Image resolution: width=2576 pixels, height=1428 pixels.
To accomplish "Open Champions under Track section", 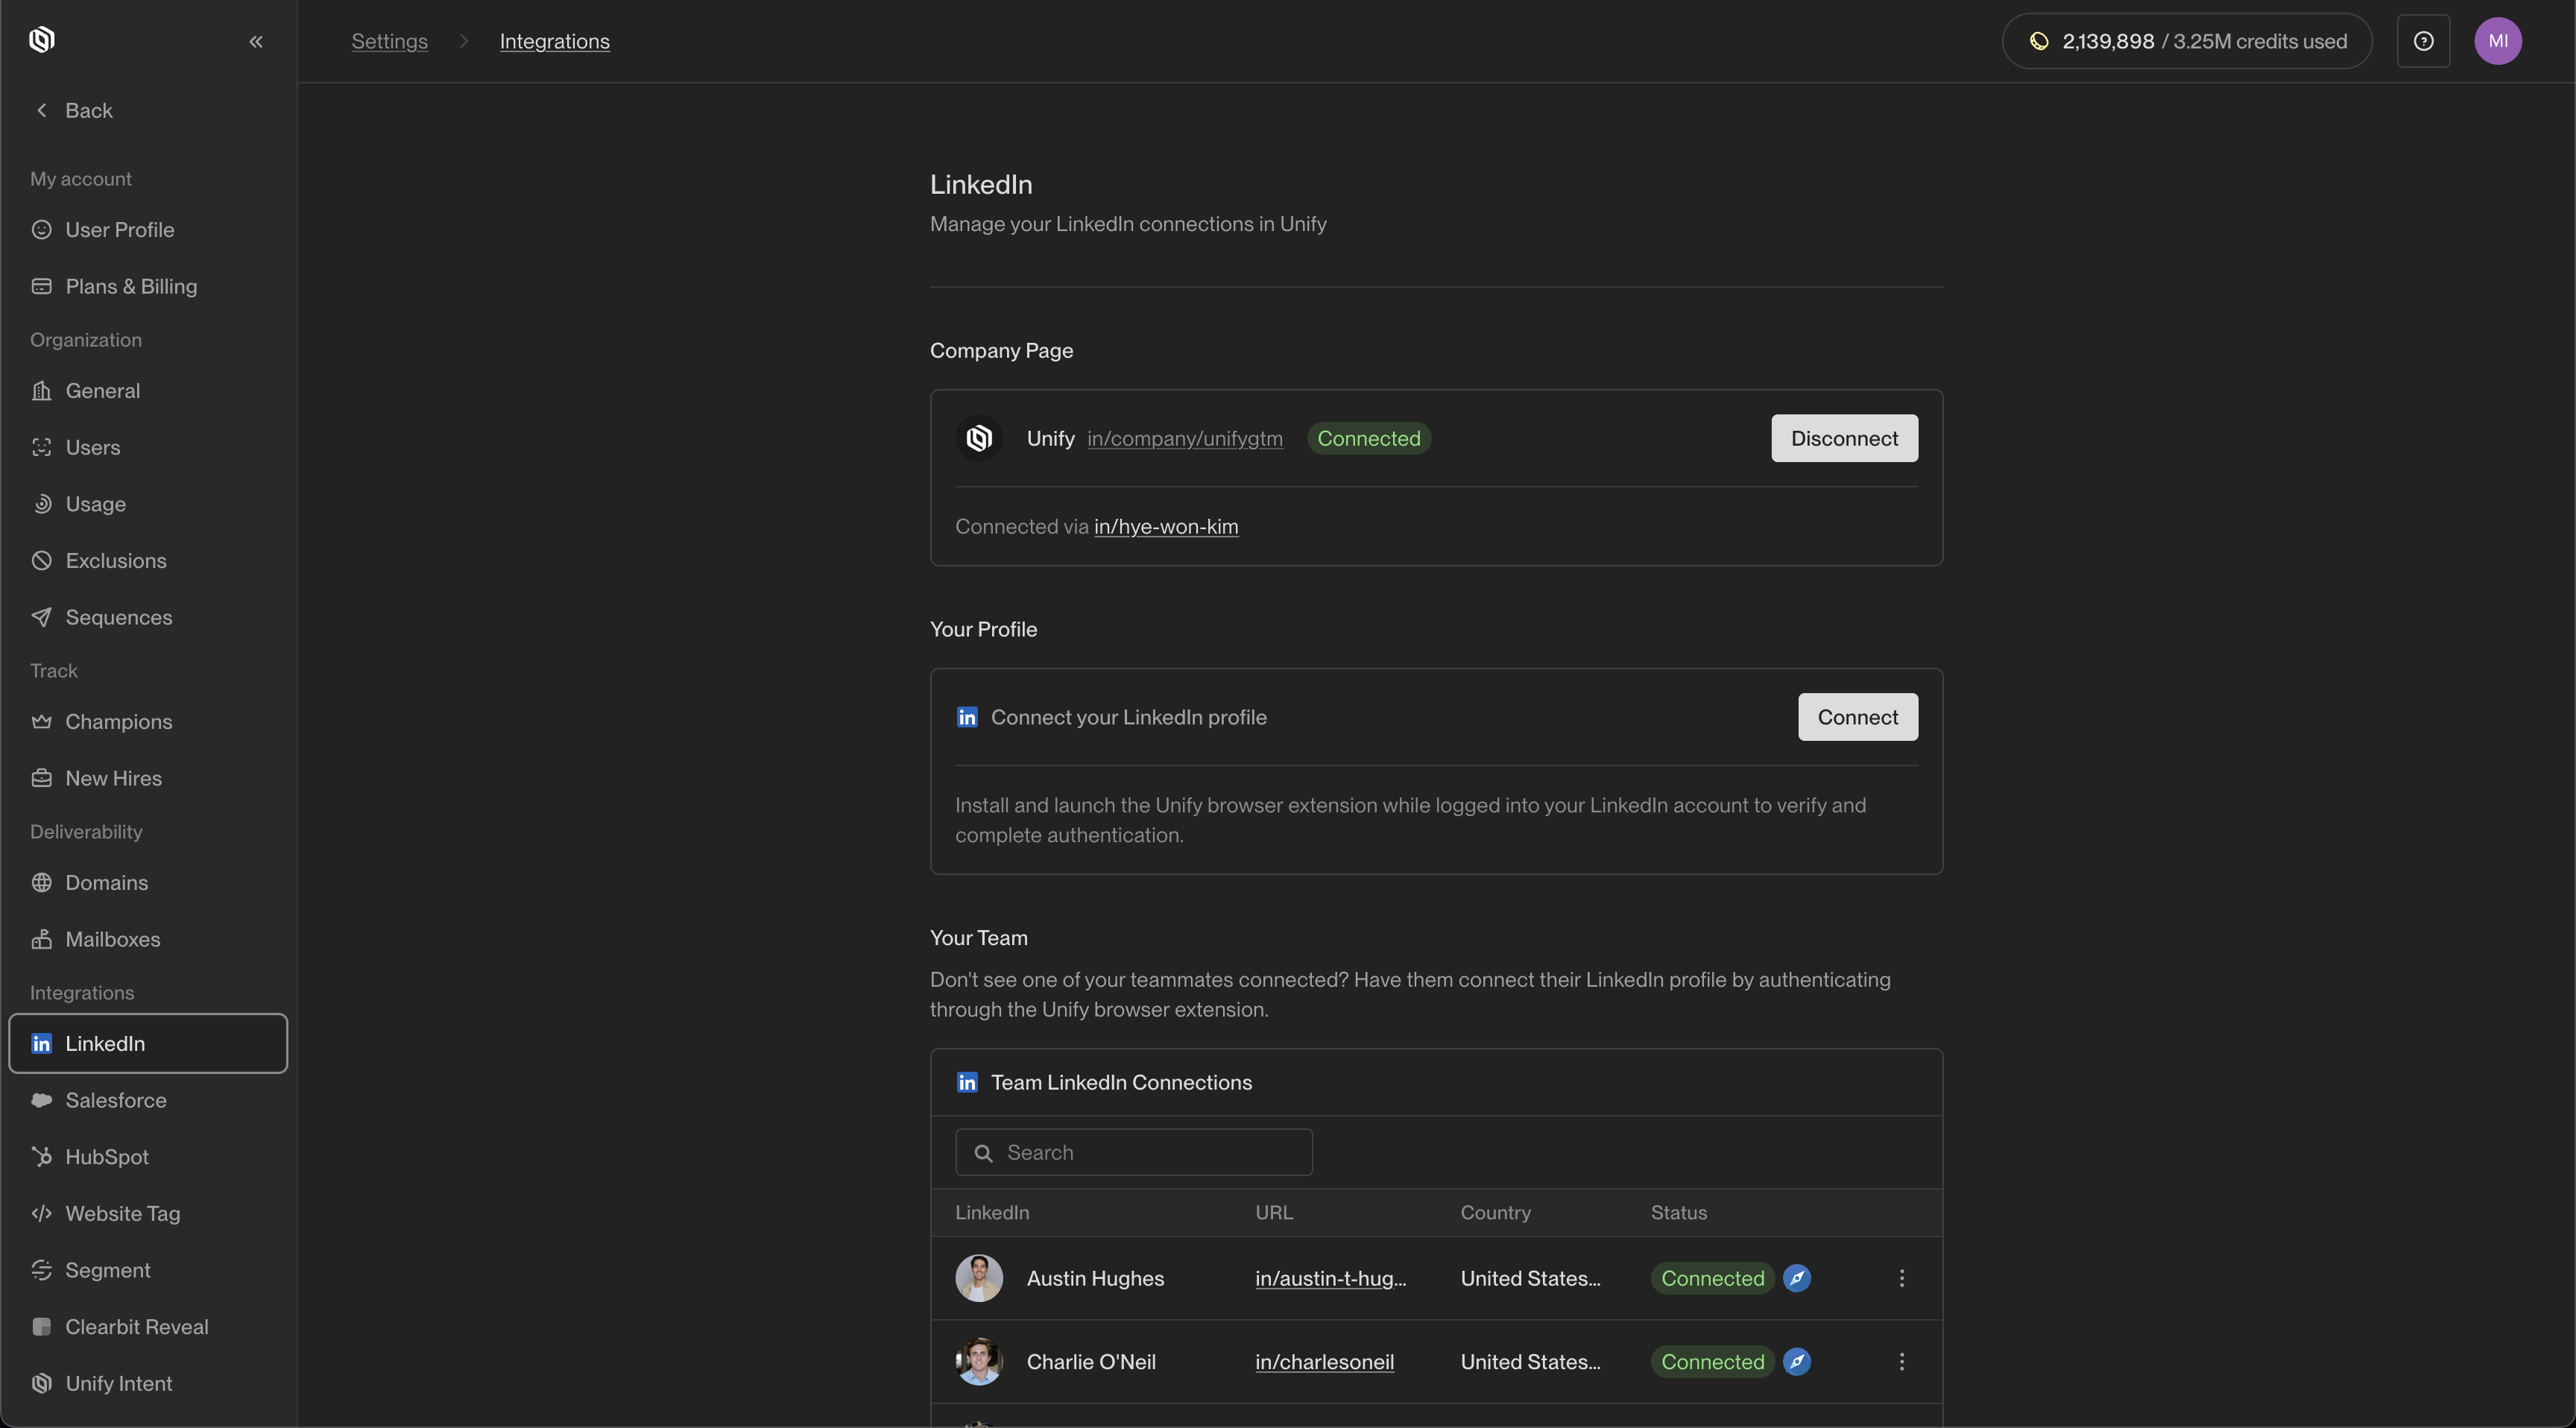I will [x=118, y=721].
